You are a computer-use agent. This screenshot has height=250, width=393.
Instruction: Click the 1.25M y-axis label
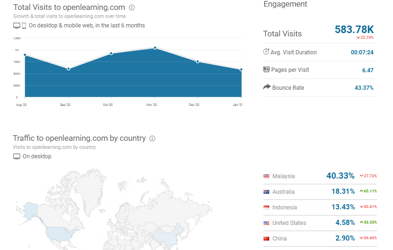tap(17, 38)
